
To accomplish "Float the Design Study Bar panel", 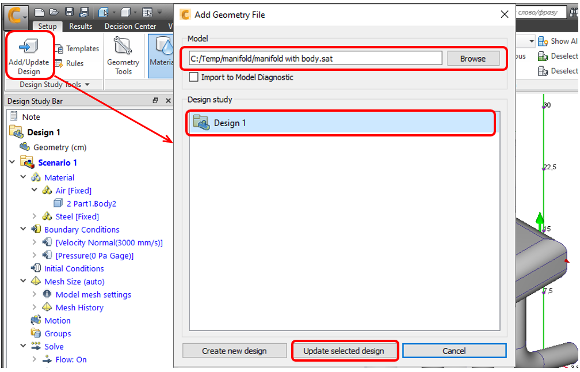I will tap(155, 101).
